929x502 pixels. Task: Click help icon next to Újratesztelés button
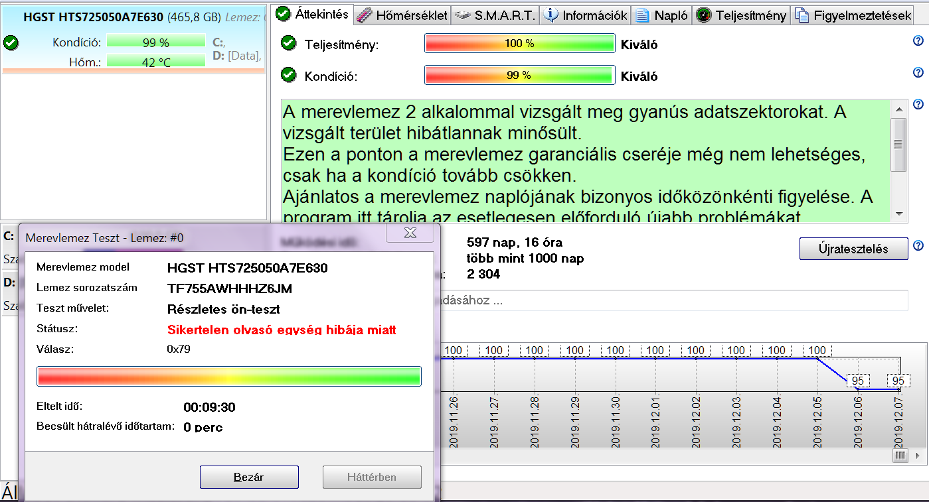(918, 246)
